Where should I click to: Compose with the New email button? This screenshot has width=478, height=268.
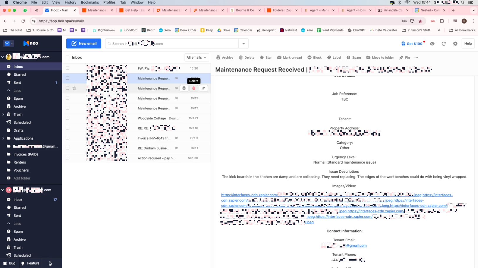pos(84,43)
